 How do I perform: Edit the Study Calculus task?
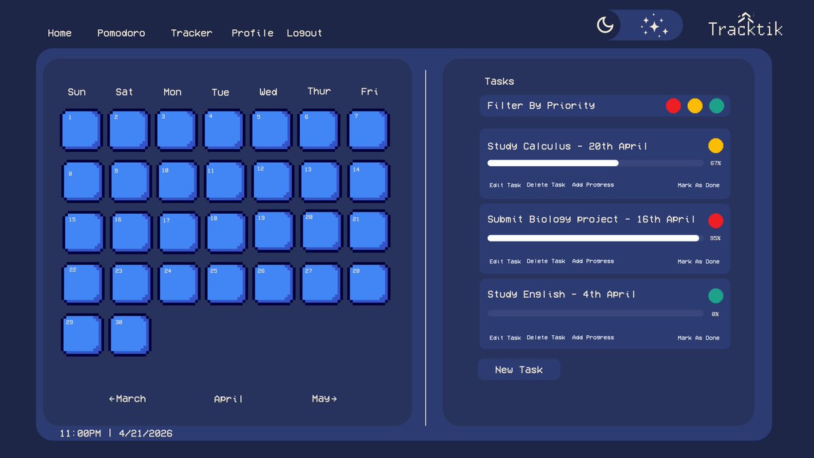[505, 185]
